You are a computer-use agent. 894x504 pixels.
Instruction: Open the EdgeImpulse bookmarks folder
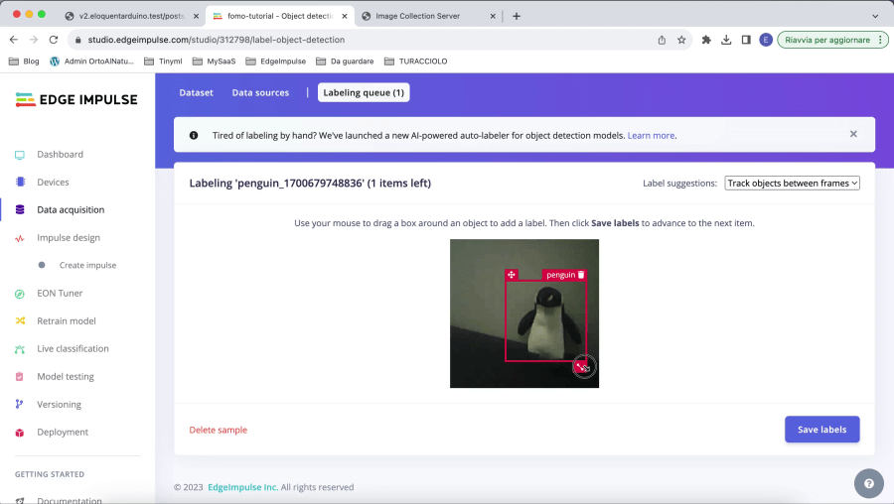coord(276,62)
